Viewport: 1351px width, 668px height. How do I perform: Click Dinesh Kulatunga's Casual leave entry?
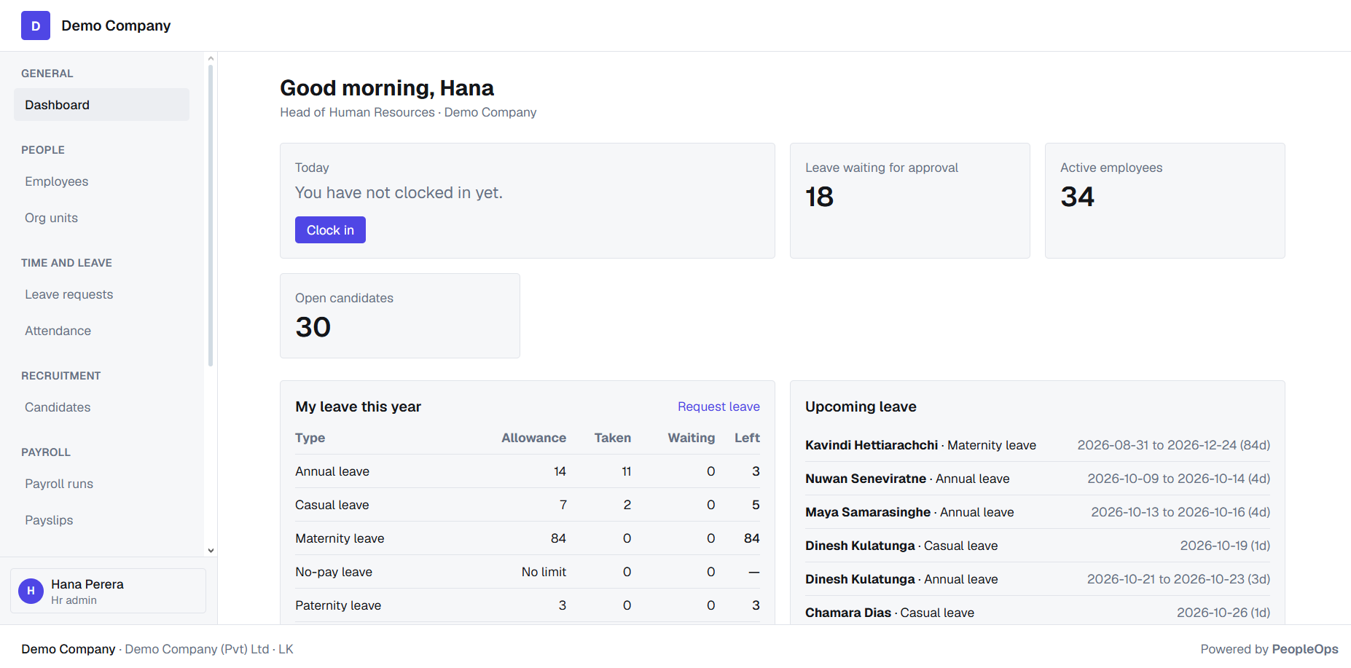pyautogui.click(x=1038, y=546)
